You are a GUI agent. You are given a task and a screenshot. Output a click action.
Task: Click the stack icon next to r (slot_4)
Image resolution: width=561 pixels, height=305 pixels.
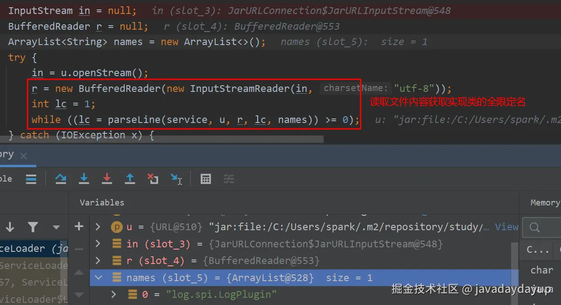click(x=117, y=260)
